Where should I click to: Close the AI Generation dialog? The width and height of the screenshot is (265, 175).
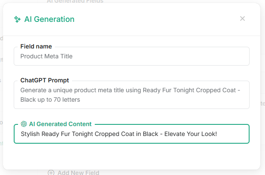[242, 18]
